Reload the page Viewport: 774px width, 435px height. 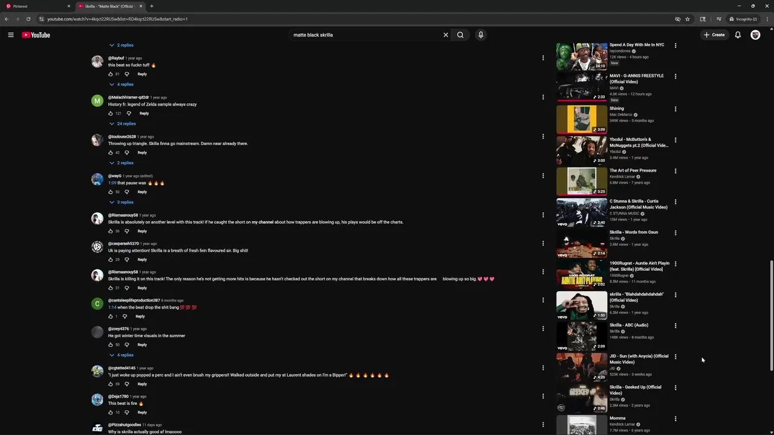pos(28,19)
